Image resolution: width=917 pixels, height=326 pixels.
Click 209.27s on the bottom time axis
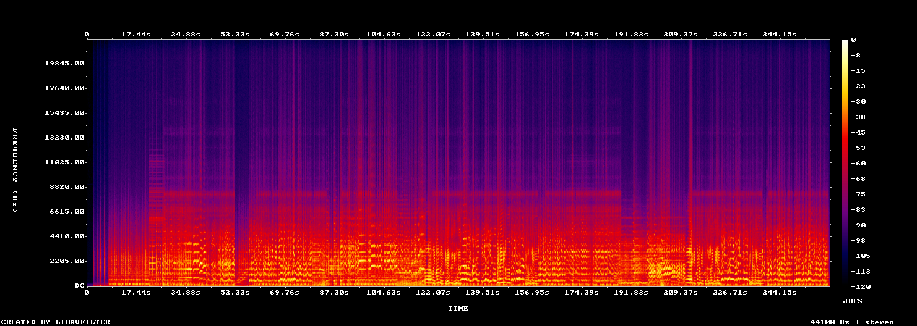pos(681,292)
